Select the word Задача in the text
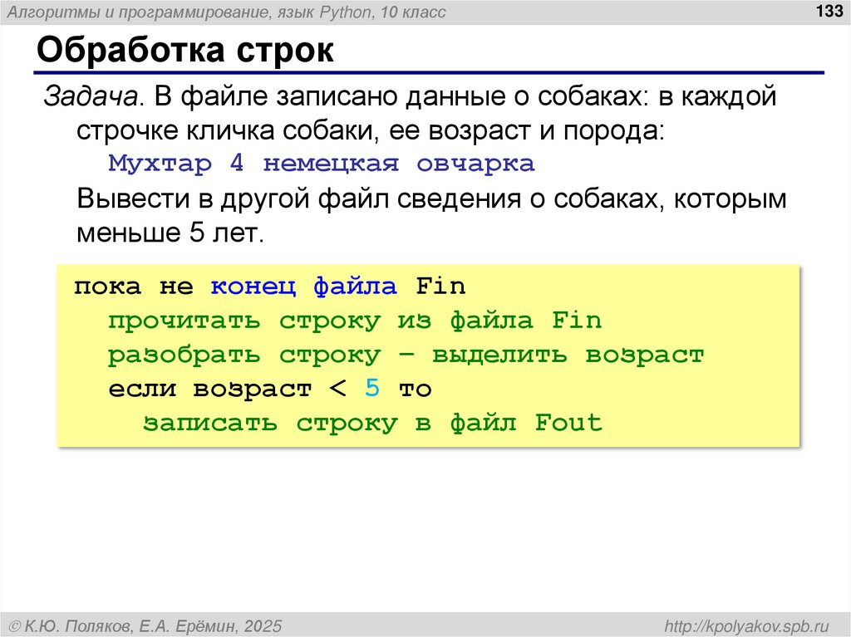The image size is (851, 637). pos(75,97)
